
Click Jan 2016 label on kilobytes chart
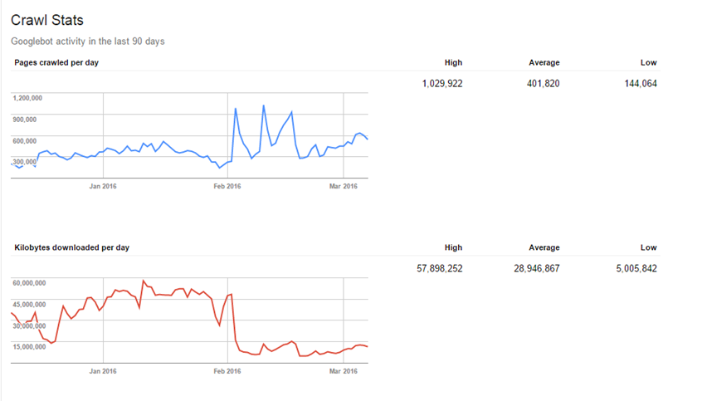tap(102, 371)
